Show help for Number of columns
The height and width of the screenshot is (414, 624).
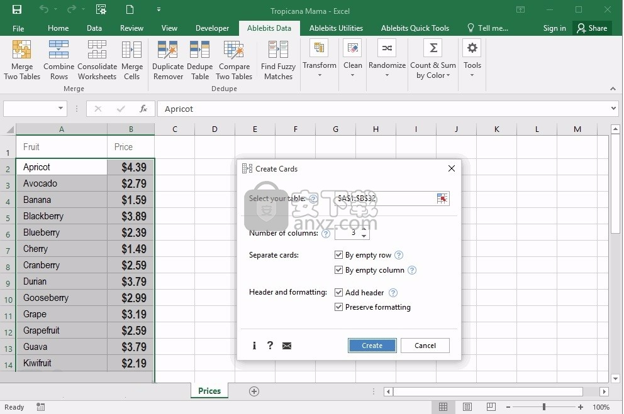coord(326,234)
